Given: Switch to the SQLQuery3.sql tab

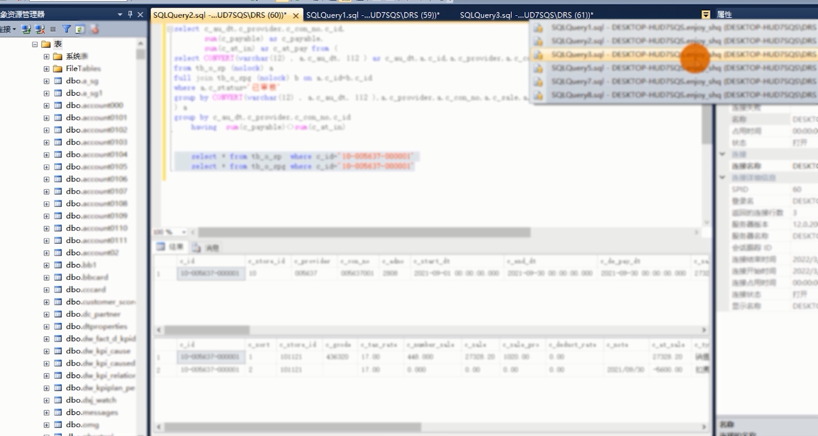Looking at the screenshot, I should [527, 15].
